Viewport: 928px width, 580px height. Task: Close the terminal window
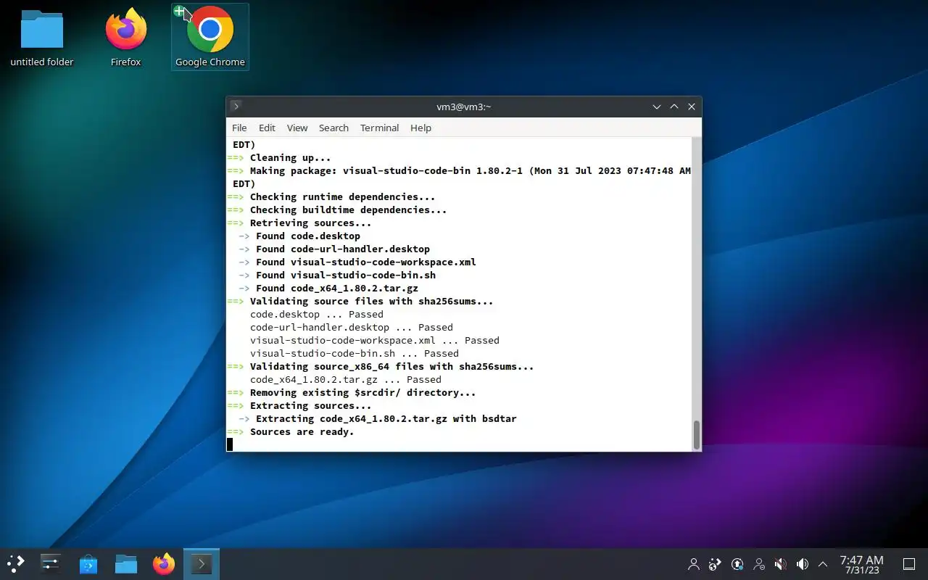[x=692, y=107]
